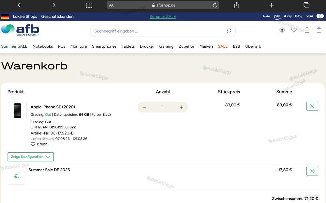326x203 pixels.
Task: Open the Lokale Shops link
Action: click(x=25, y=16)
